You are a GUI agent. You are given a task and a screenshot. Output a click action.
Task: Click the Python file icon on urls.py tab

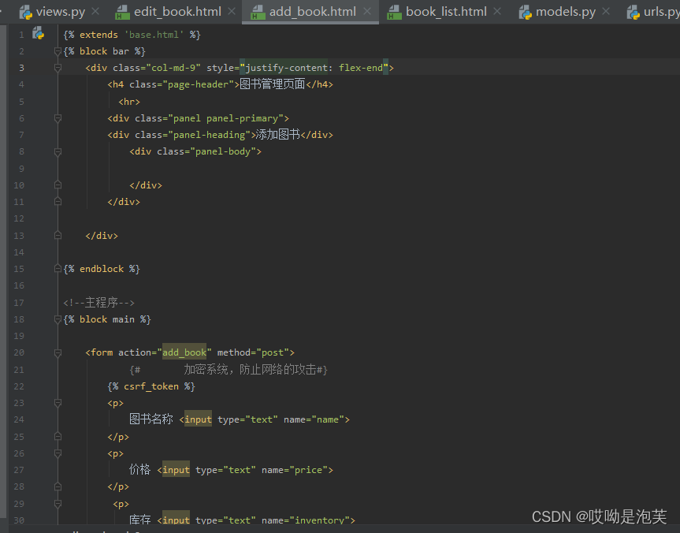point(634,13)
